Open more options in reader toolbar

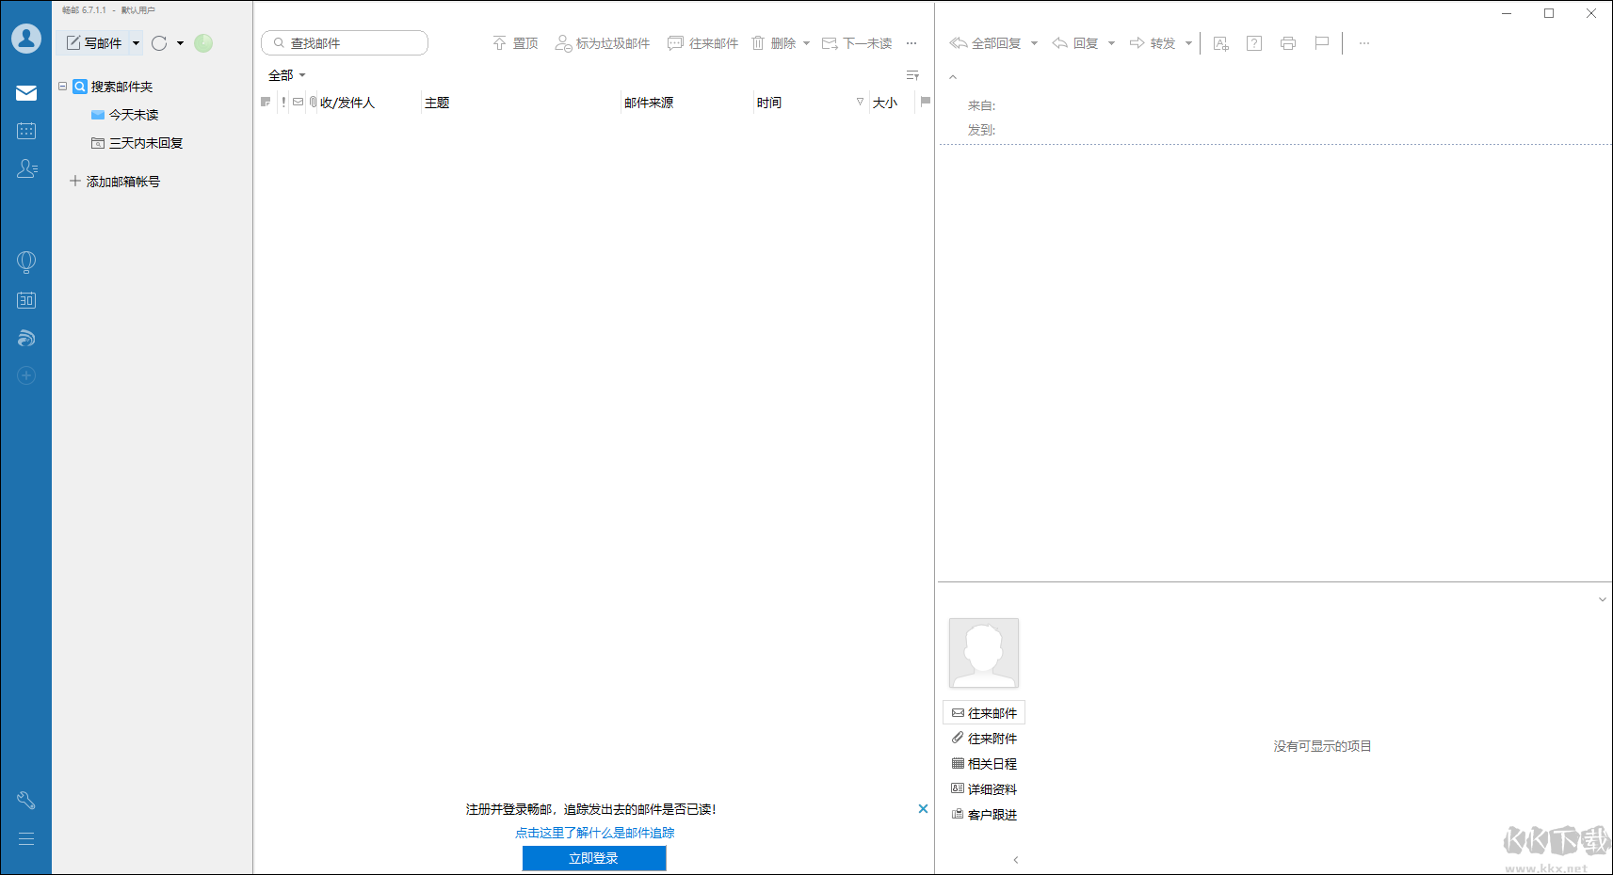pyautogui.click(x=1364, y=43)
